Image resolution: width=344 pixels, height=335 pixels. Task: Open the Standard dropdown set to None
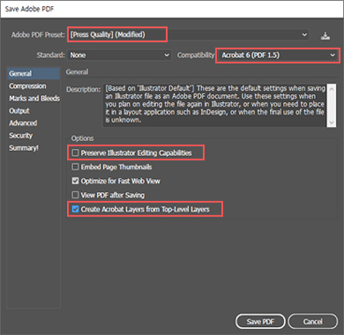119,55
